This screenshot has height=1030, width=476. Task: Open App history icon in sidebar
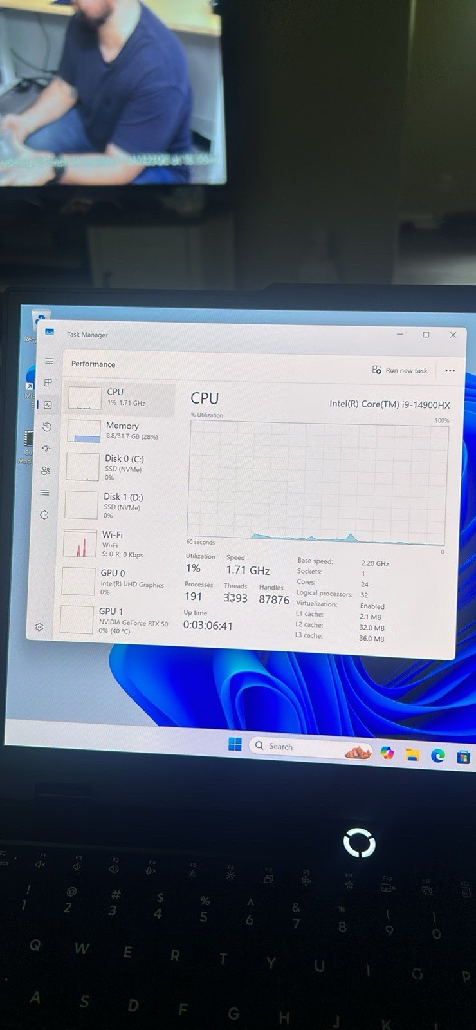pos(47,427)
